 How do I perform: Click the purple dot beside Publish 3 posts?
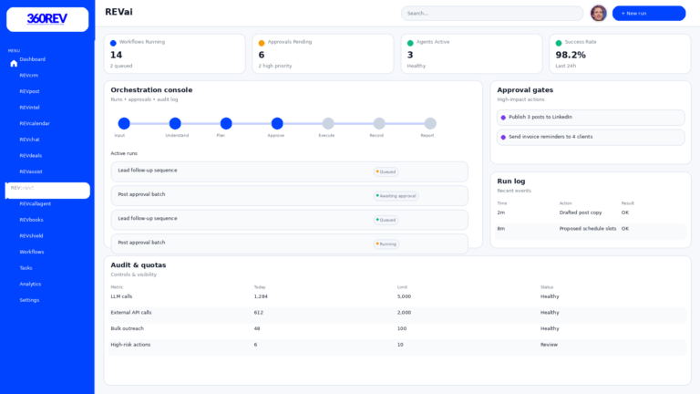pyautogui.click(x=503, y=118)
